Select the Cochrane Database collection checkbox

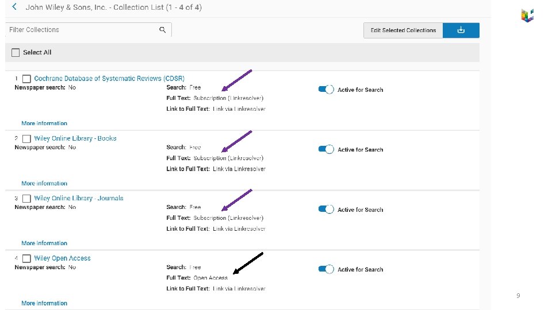coord(26,79)
